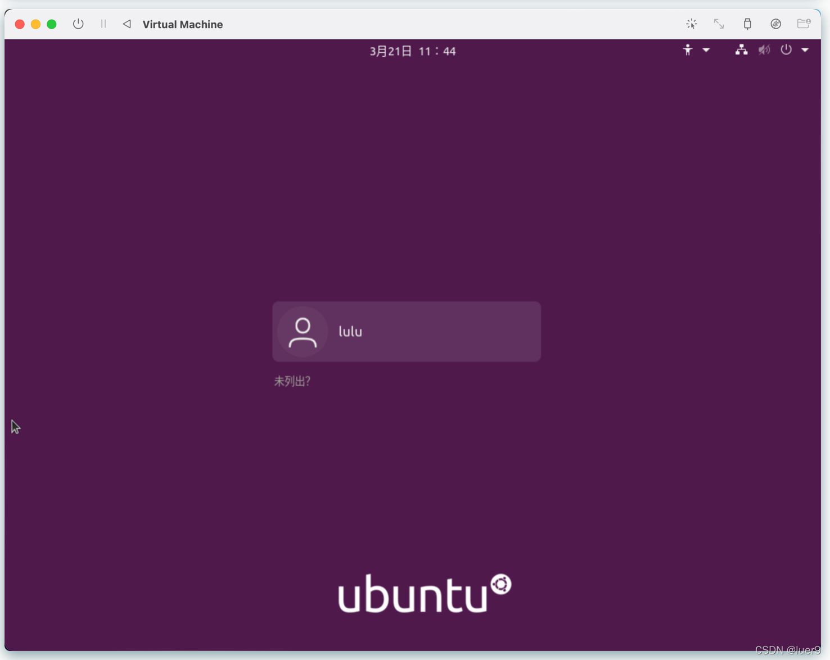Open USB devices icon in title bar
The height and width of the screenshot is (660, 830).
pyautogui.click(x=747, y=24)
